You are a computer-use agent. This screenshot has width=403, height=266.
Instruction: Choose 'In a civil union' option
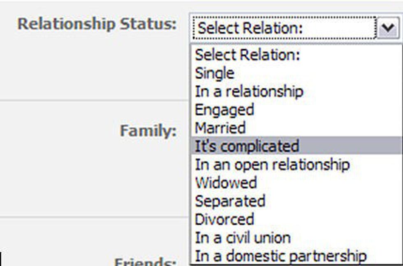243,238
